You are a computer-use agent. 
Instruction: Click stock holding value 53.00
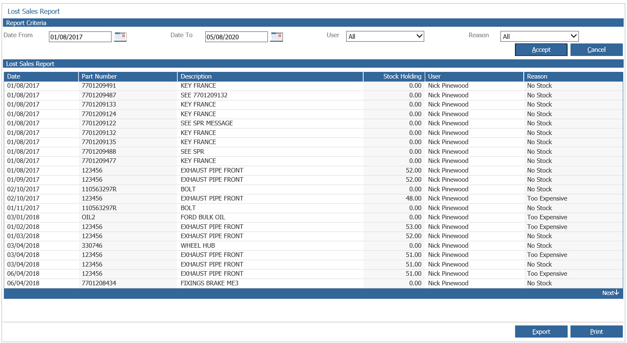pyautogui.click(x=413, y=227)
